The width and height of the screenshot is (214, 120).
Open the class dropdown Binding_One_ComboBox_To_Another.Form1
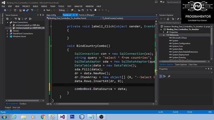(x=74, y=18)
